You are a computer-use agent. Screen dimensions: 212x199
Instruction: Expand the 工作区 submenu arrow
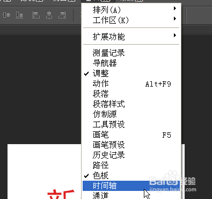coord(175,19)
